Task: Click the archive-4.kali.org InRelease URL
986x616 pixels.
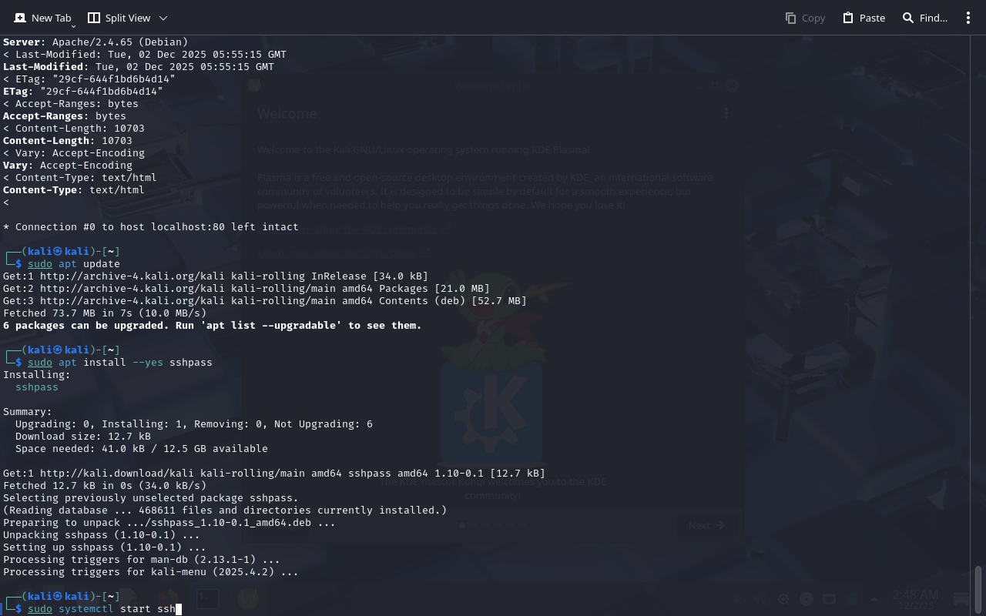Action: (x=132, y=276)
